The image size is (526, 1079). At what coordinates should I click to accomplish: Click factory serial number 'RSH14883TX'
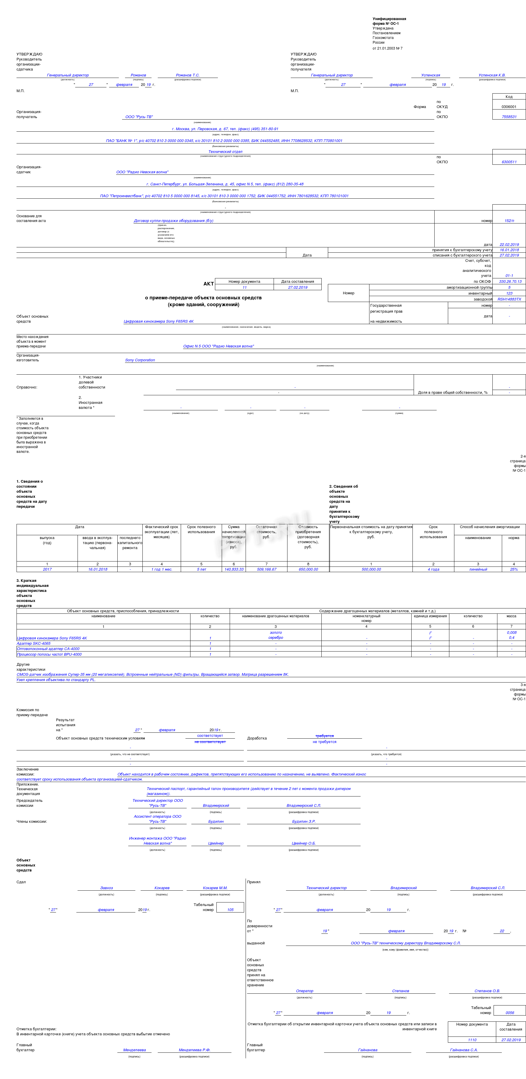click(509, 299)
